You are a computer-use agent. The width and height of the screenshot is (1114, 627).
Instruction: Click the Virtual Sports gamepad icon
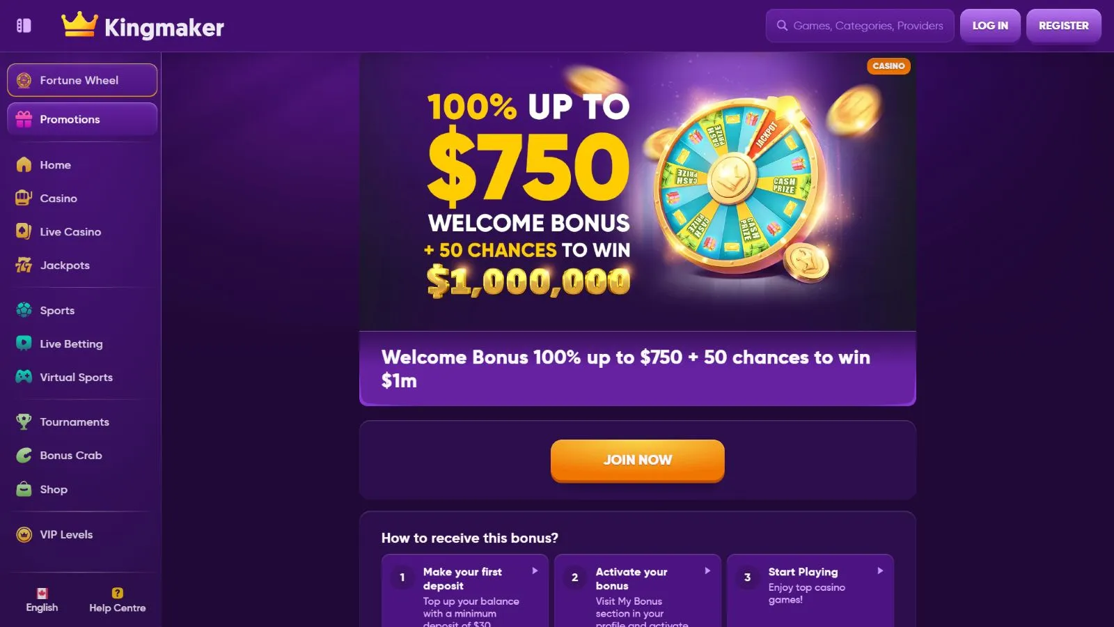24,377
